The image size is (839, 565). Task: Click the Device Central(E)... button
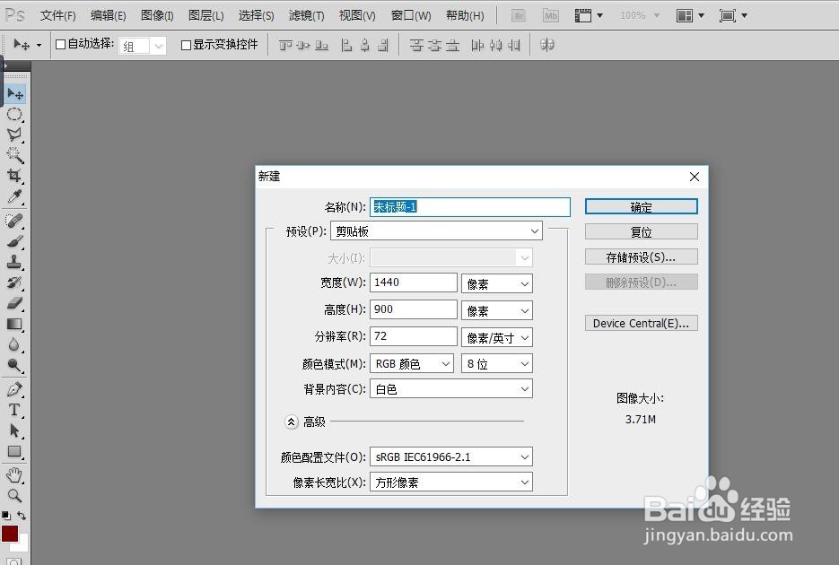pos(641,323)
